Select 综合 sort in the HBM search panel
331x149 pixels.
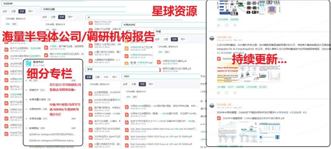(x=128, y=97)
